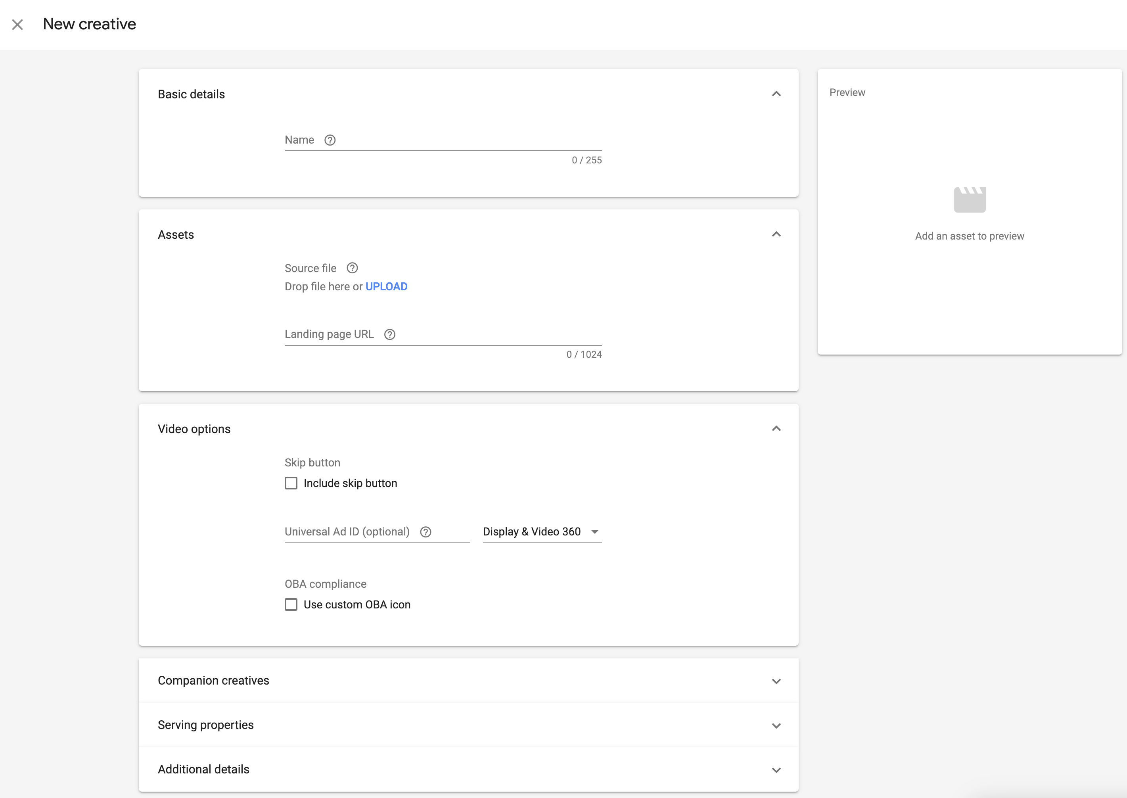Click the 'Drop file here or' text
The height and width of the screenshot is (798, 1127).
pyautogui.click(x=324, y=287)
